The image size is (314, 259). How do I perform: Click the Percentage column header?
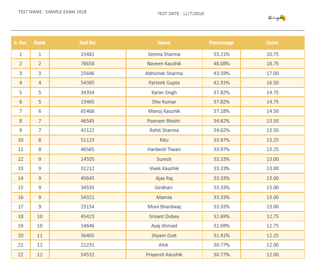pos(221,43)
